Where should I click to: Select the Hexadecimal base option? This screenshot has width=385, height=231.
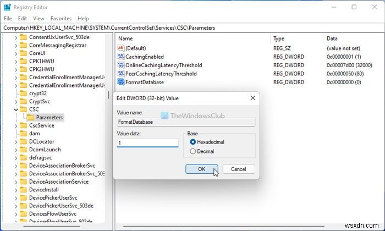pos(193,142)
